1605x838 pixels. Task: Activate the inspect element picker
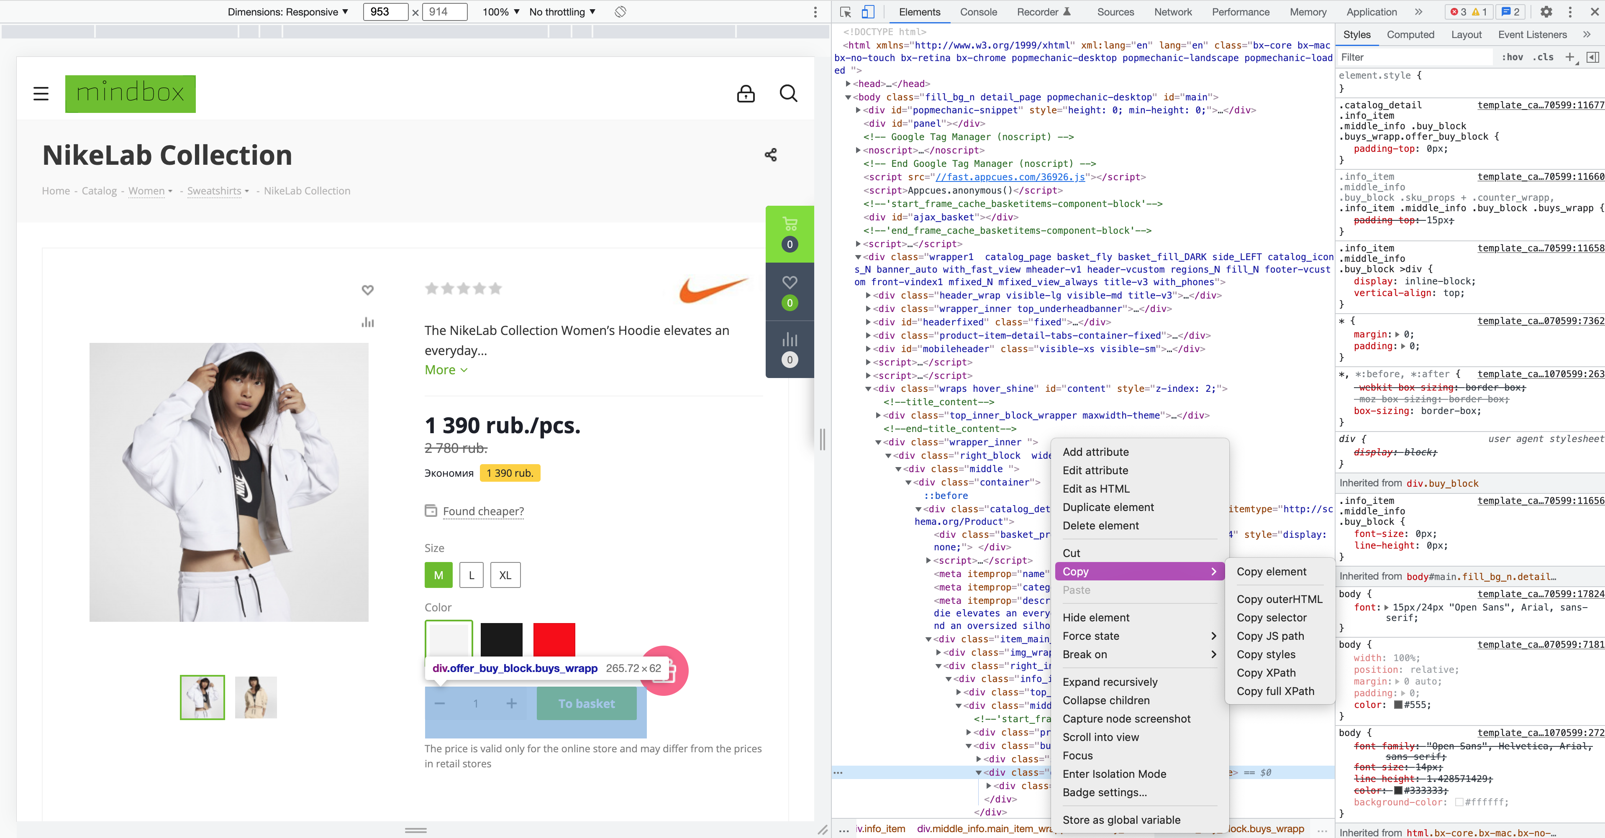tap(846, 12)
